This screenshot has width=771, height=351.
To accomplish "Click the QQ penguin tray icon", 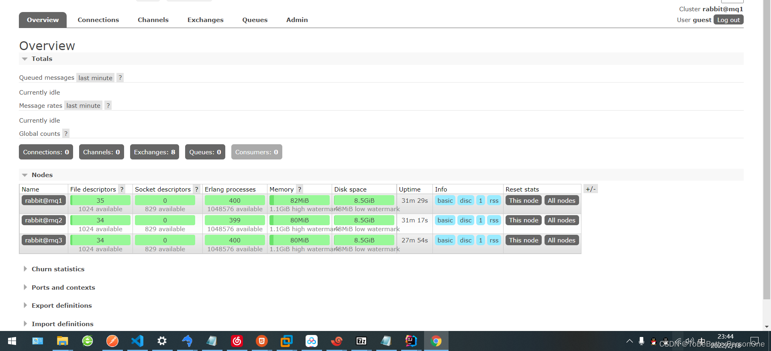I will pyautogui.click(x=654, y=341).
